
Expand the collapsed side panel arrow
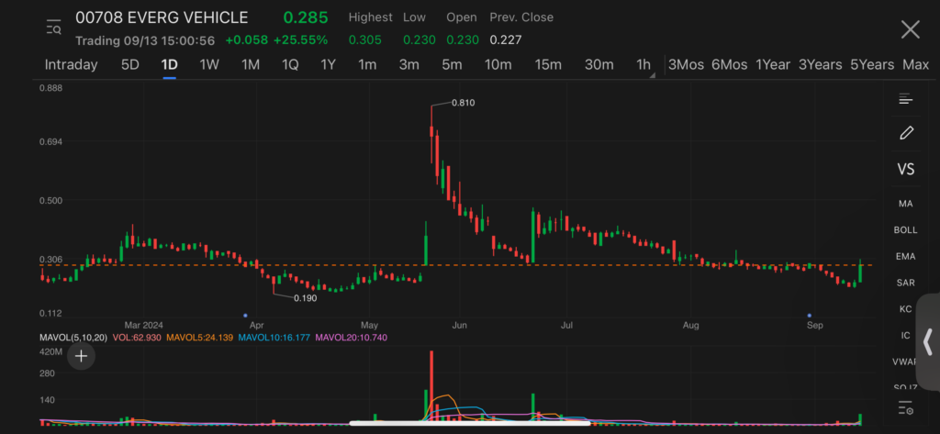(x=927, y=341)
